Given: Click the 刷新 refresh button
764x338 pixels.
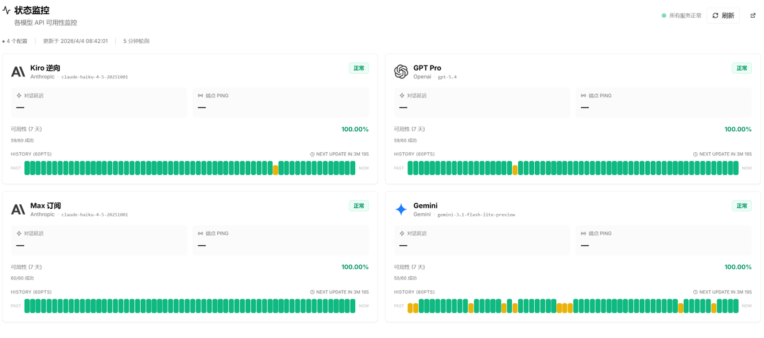Looking at the screenshot, I should [x=723, y=15].
